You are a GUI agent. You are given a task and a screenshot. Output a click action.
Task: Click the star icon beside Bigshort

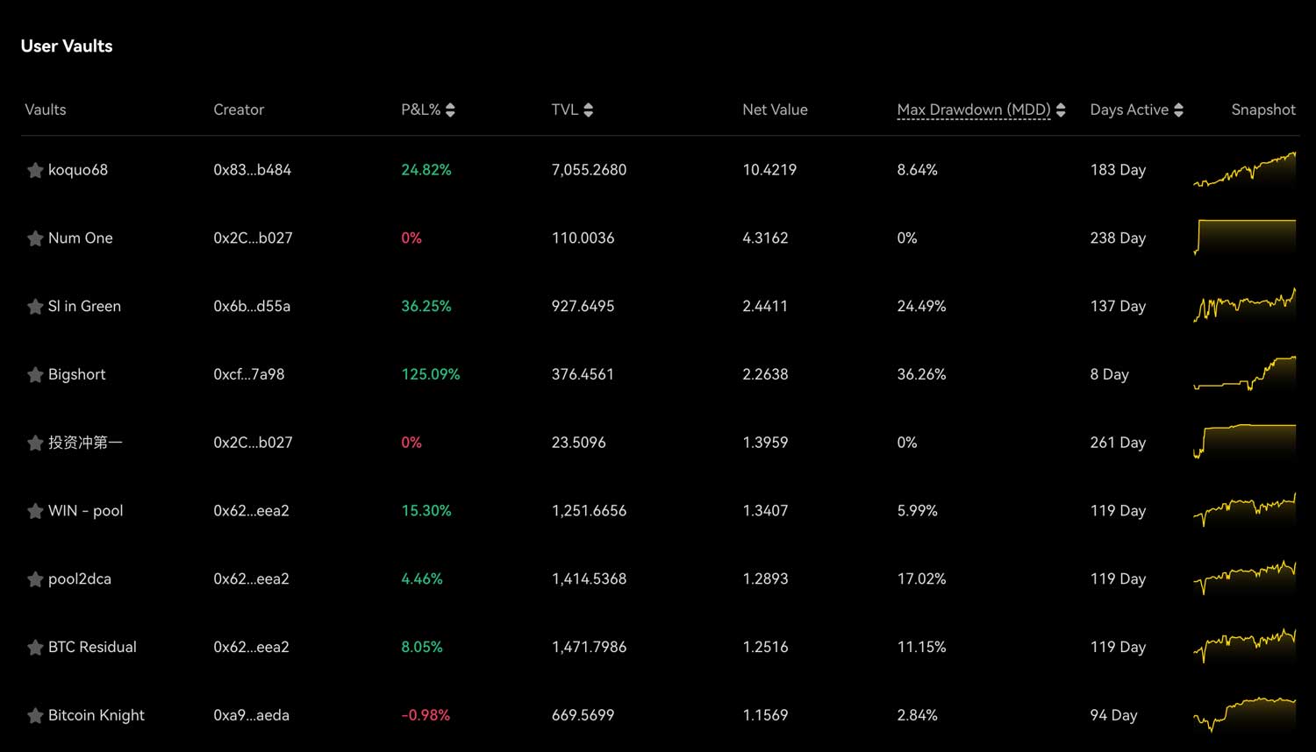(35, 374)
